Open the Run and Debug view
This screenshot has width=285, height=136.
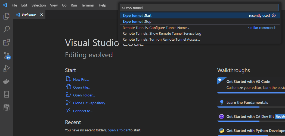pos(7,69)
